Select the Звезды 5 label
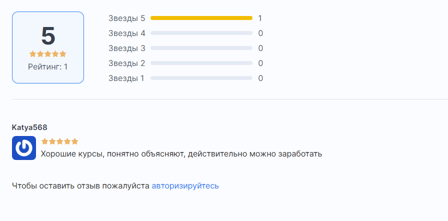Viewport: 448px width, 221px height. click(127, 18)
